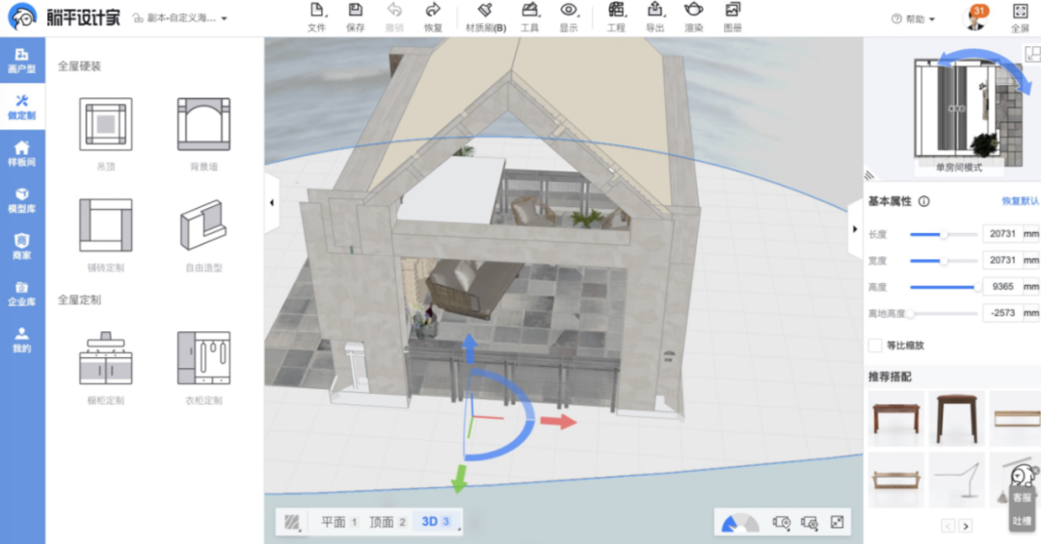Open the 吐槽 feedback button

click(x=1023, y=521)
